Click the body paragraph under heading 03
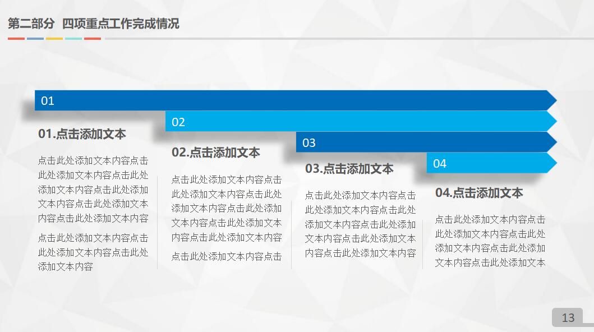The height and width of the screenshot is (332, 594). coord(360,224)
